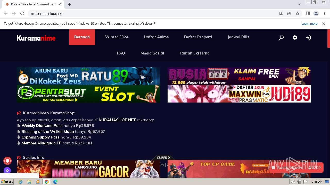Click the Chrome taskbar icon
This screenshot has height=185, width=330.
[47, 182]
